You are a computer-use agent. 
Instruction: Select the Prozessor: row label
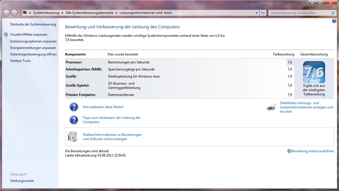(x=74, y=62)
